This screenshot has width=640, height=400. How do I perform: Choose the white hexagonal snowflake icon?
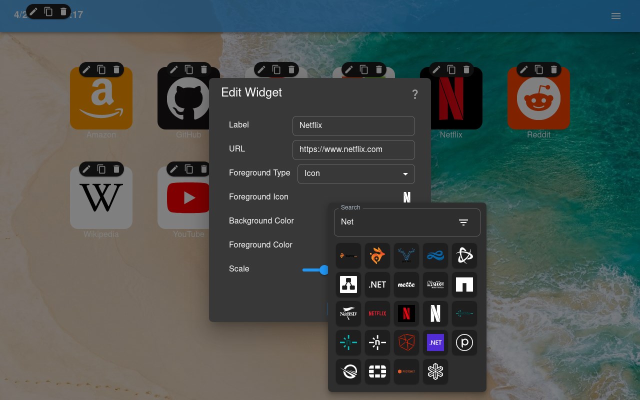435,371
